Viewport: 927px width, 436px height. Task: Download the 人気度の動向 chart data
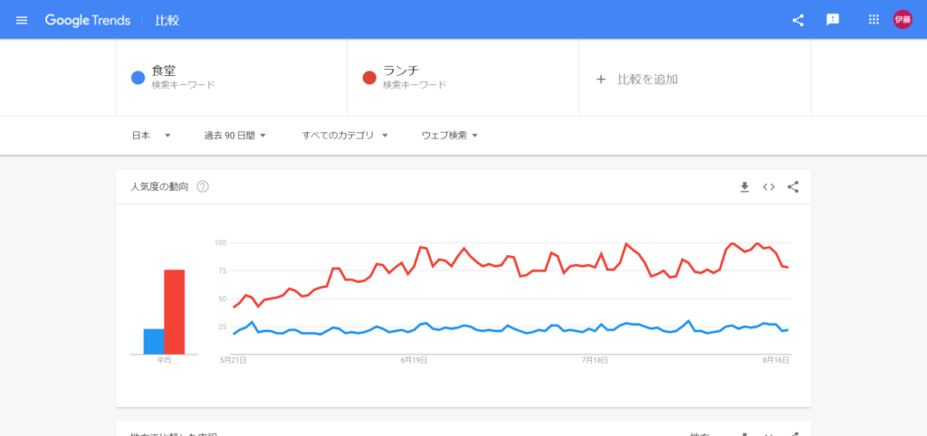click(745, 187)
